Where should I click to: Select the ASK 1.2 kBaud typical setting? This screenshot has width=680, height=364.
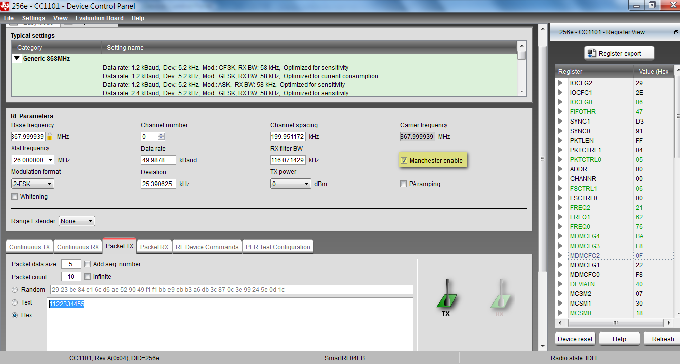tap(224, 85)
